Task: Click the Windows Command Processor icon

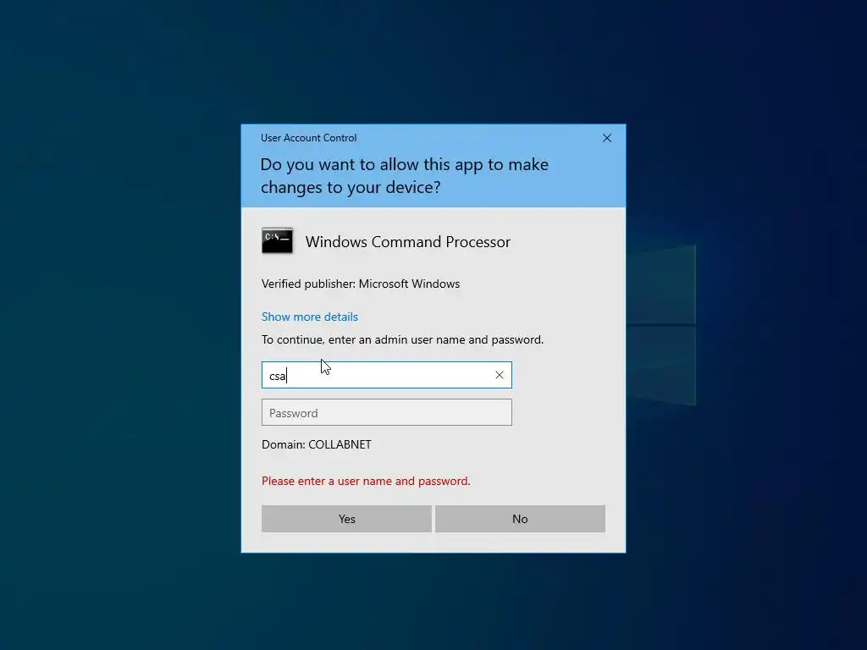Action: (277, 240)
